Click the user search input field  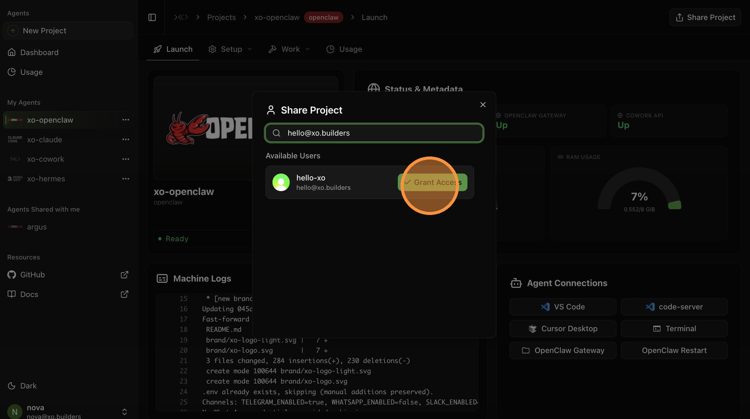374,133
